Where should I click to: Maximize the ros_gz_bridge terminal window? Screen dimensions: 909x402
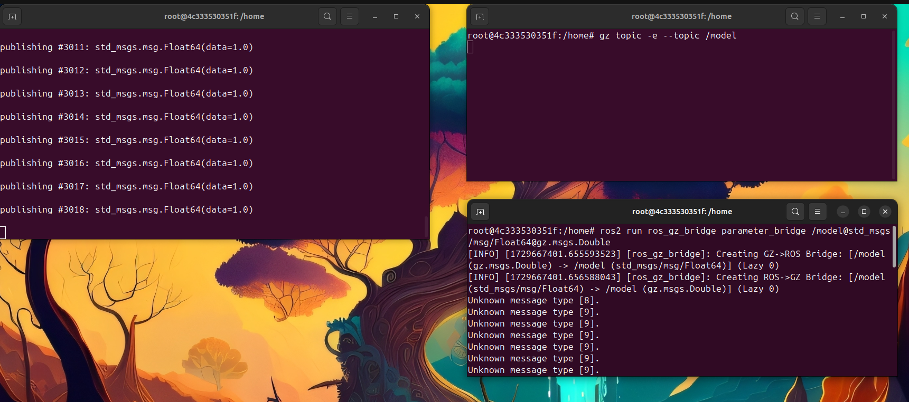864,212
